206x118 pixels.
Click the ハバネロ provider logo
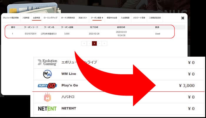47,97
